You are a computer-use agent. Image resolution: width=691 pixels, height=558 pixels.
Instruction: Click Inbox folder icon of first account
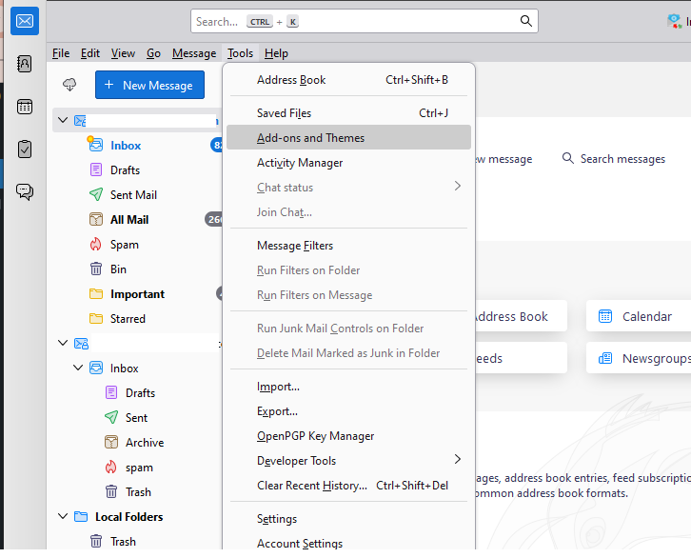pyautogui.click(x=95, y=145)
